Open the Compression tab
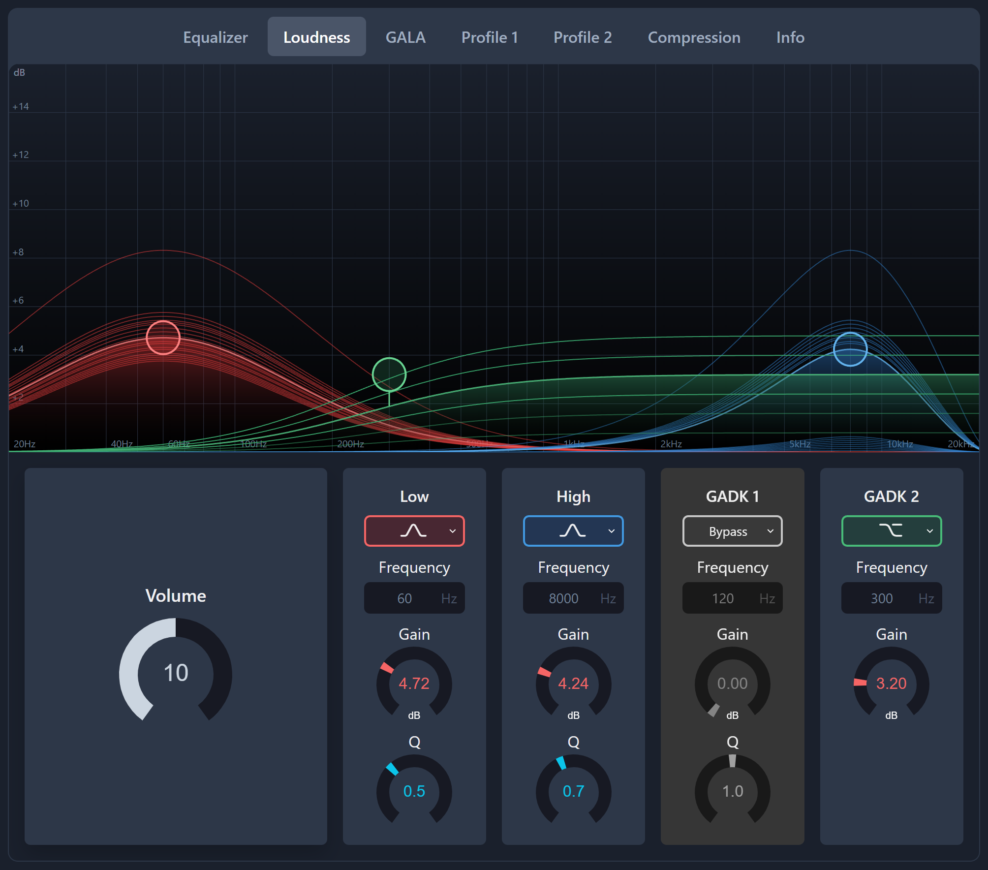The width and height of the screenshot is (988, 870). 694,37
